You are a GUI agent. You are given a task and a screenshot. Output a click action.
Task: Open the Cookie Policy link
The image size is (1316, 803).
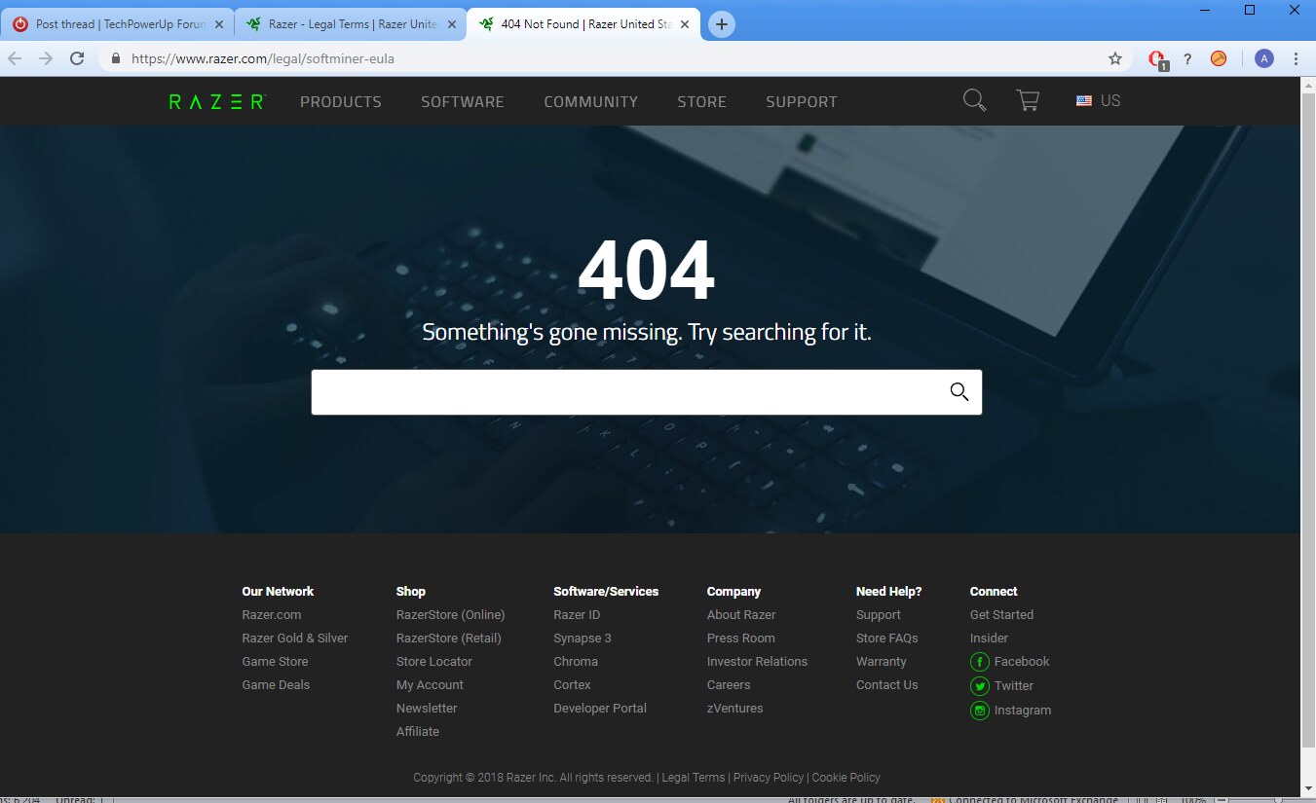tap(846, 778)
